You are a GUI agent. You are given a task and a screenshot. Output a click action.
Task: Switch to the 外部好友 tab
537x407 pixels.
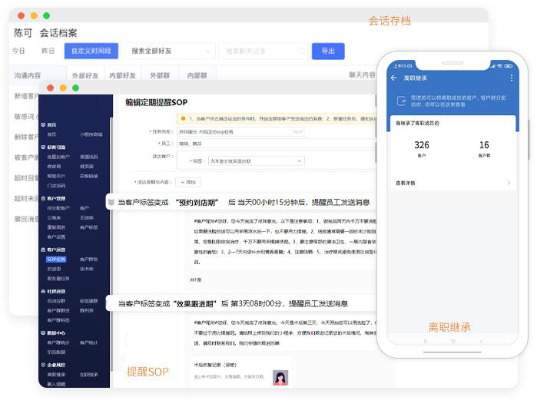[x=85, y=75]
